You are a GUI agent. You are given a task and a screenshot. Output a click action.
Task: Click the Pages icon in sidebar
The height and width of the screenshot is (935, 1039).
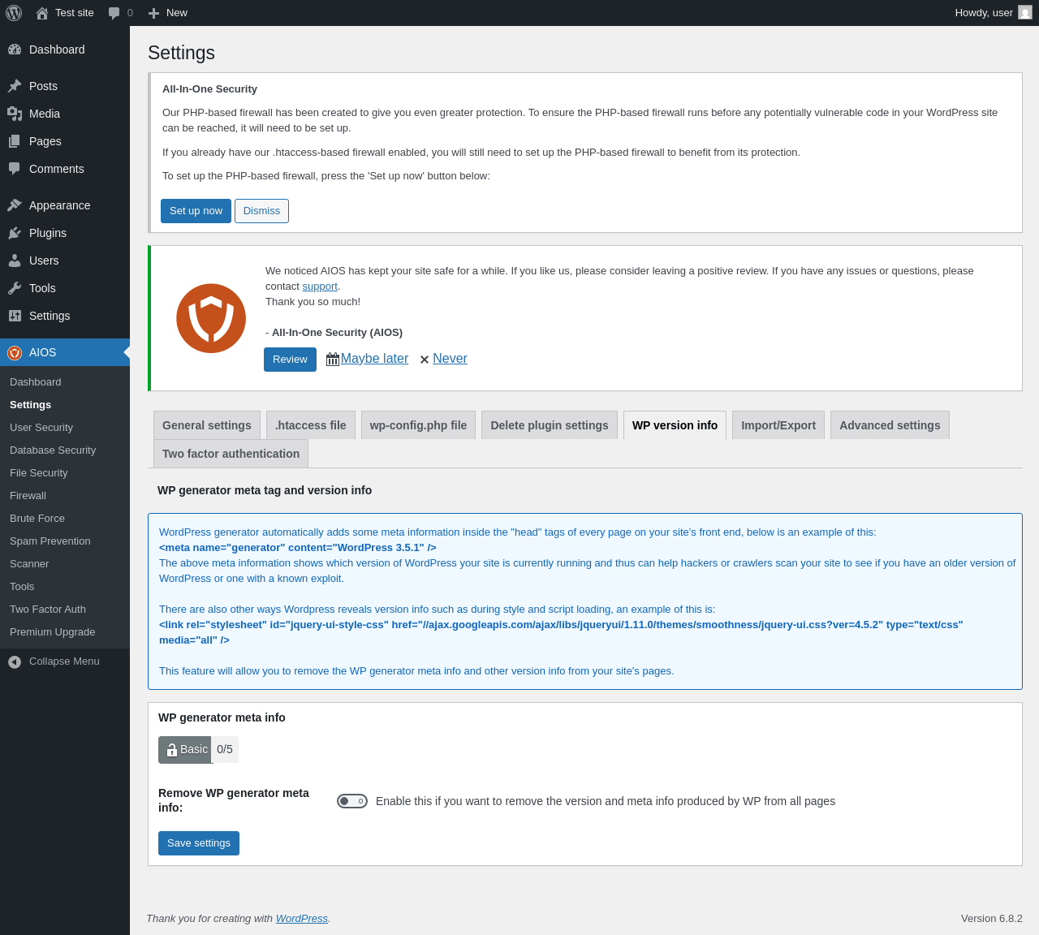15,141
